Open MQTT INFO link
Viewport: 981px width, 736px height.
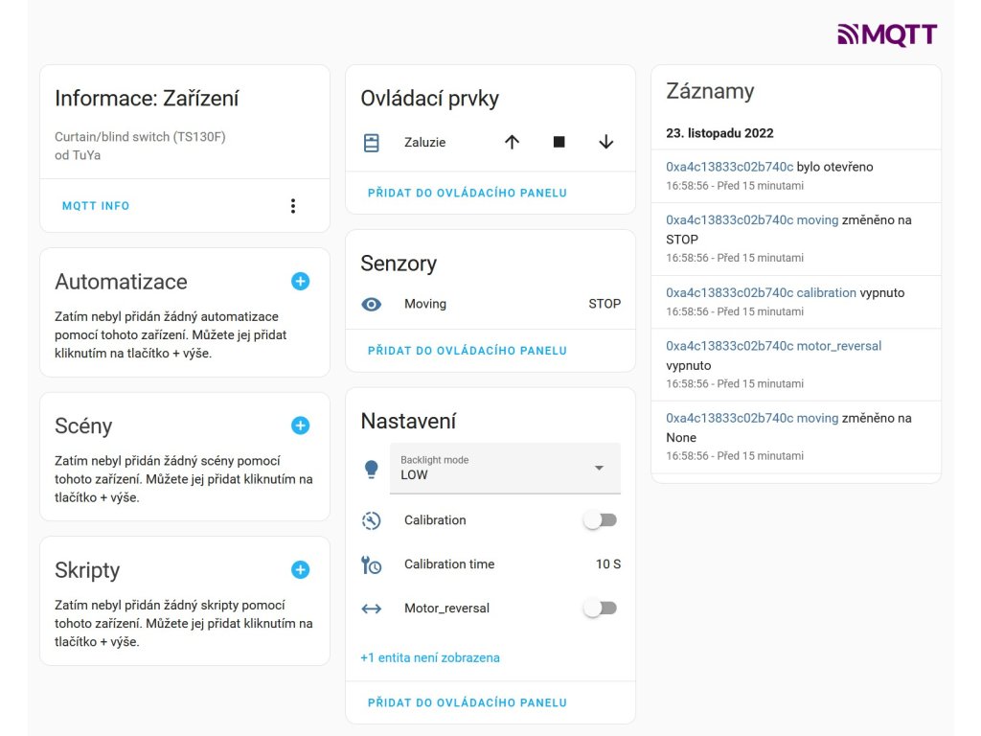pyautogui.click(x=96, y=206)
